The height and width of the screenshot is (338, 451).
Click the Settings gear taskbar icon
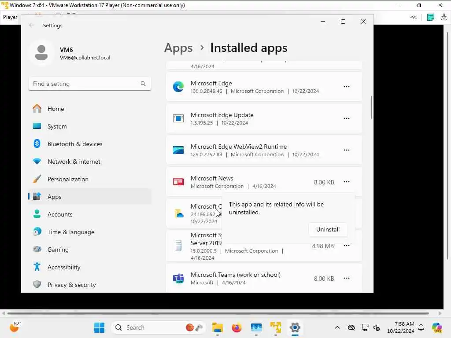295,327
